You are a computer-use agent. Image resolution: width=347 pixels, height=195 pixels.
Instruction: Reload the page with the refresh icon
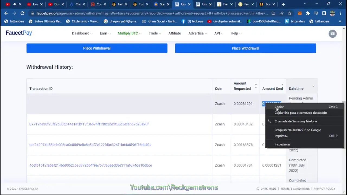coord(22,13)
